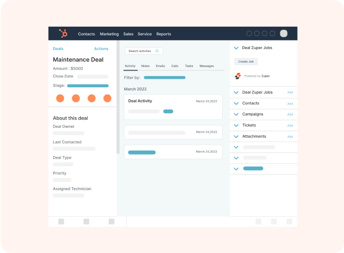Screen dimensions: 344x253
Task: Switch to the Emails tab
Action: (x=160, y=66)
